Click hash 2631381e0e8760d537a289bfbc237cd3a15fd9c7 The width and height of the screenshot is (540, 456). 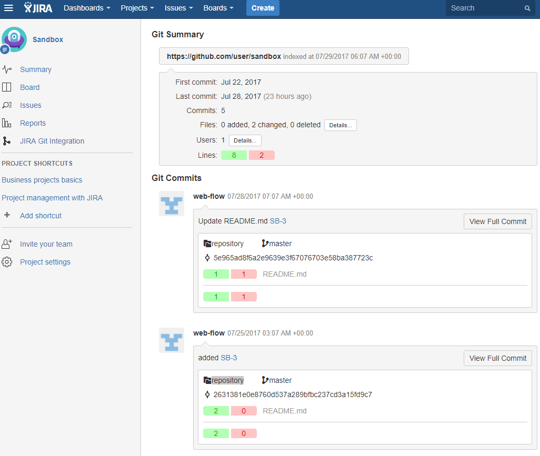(x=293, y=394)
